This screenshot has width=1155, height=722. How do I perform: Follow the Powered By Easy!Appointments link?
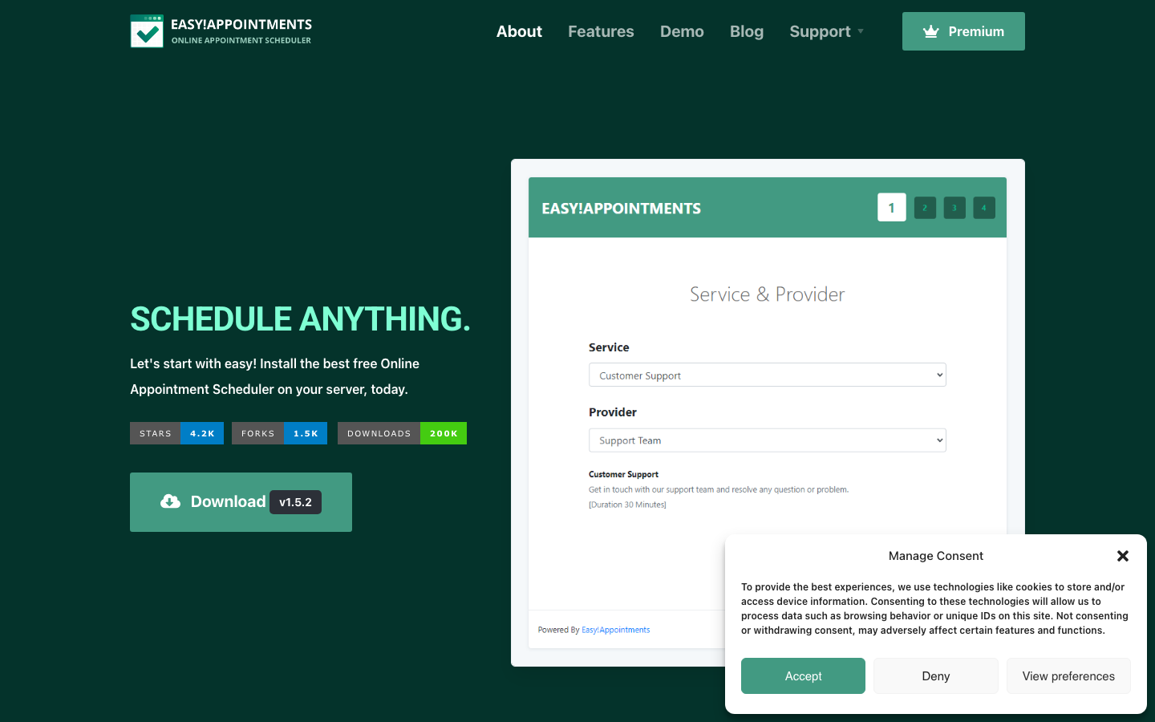coord(615,630)
